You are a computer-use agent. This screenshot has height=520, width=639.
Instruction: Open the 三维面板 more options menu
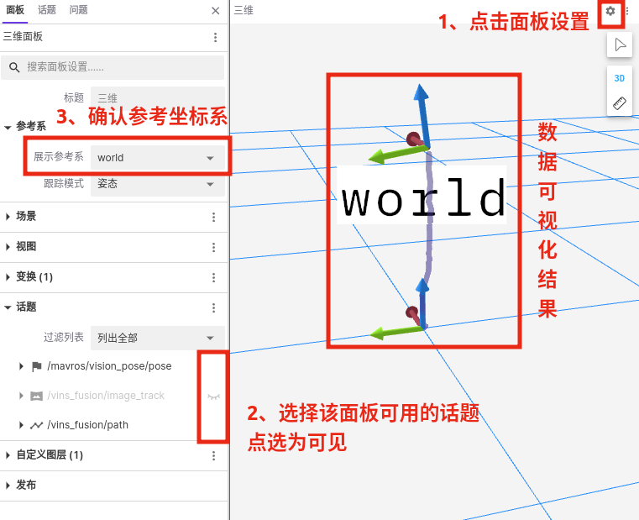[x=215, y=37]
